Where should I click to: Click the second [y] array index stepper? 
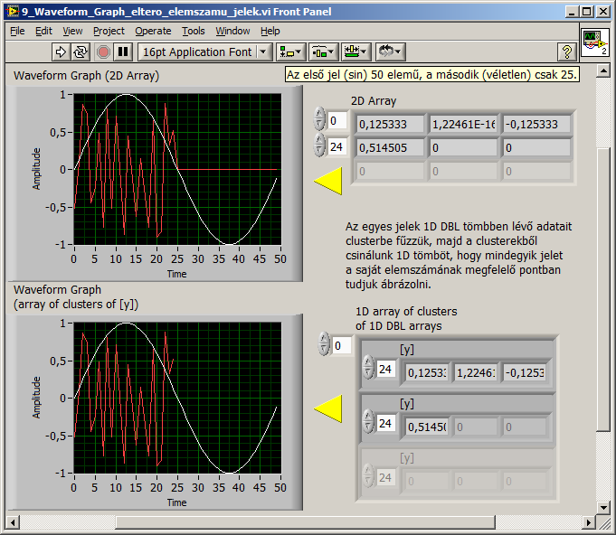point(368,421)
